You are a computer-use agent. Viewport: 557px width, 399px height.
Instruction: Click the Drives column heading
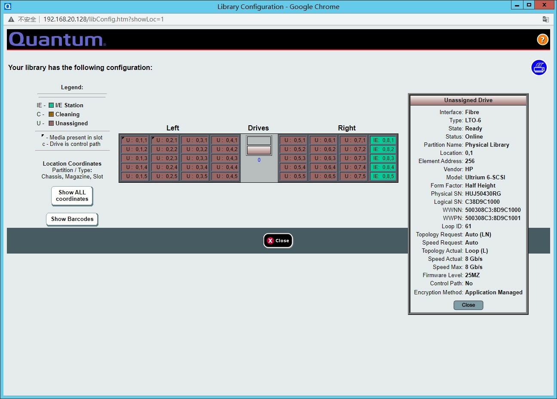coord(258,128)
